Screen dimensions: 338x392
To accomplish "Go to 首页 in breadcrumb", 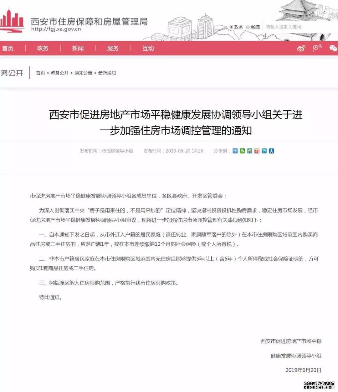I will 40,73.
